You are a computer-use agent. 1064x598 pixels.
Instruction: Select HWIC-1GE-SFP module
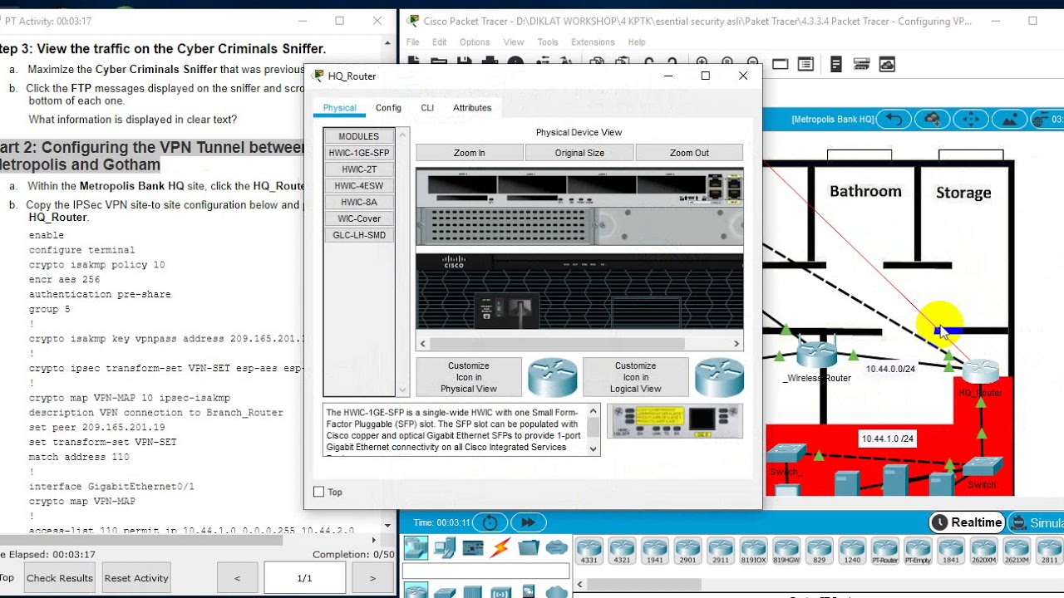click(359, 153)
